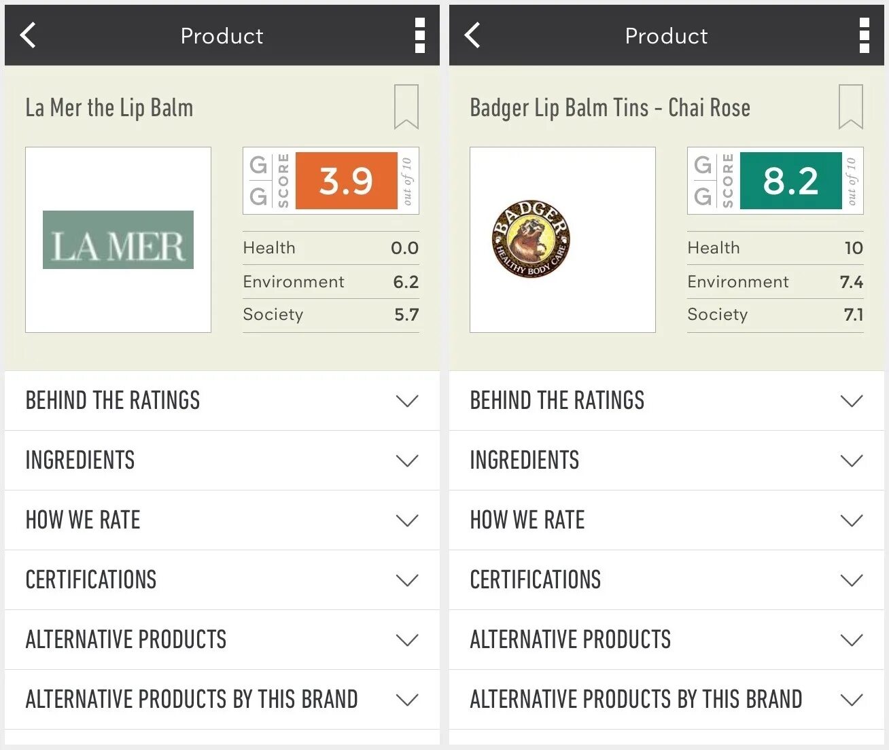Tap the green 8.2 score box
Image resolution: width=889 pixels, height=750 pixels.
pyautogui.click(x=790, y=181)
